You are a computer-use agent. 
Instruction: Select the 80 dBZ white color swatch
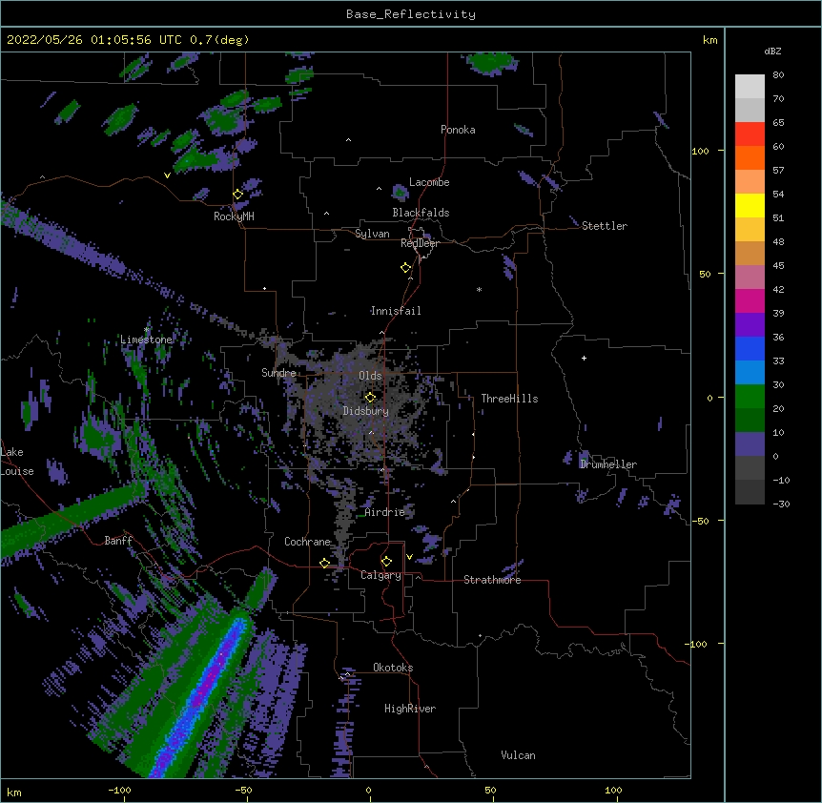pos(750,87)
